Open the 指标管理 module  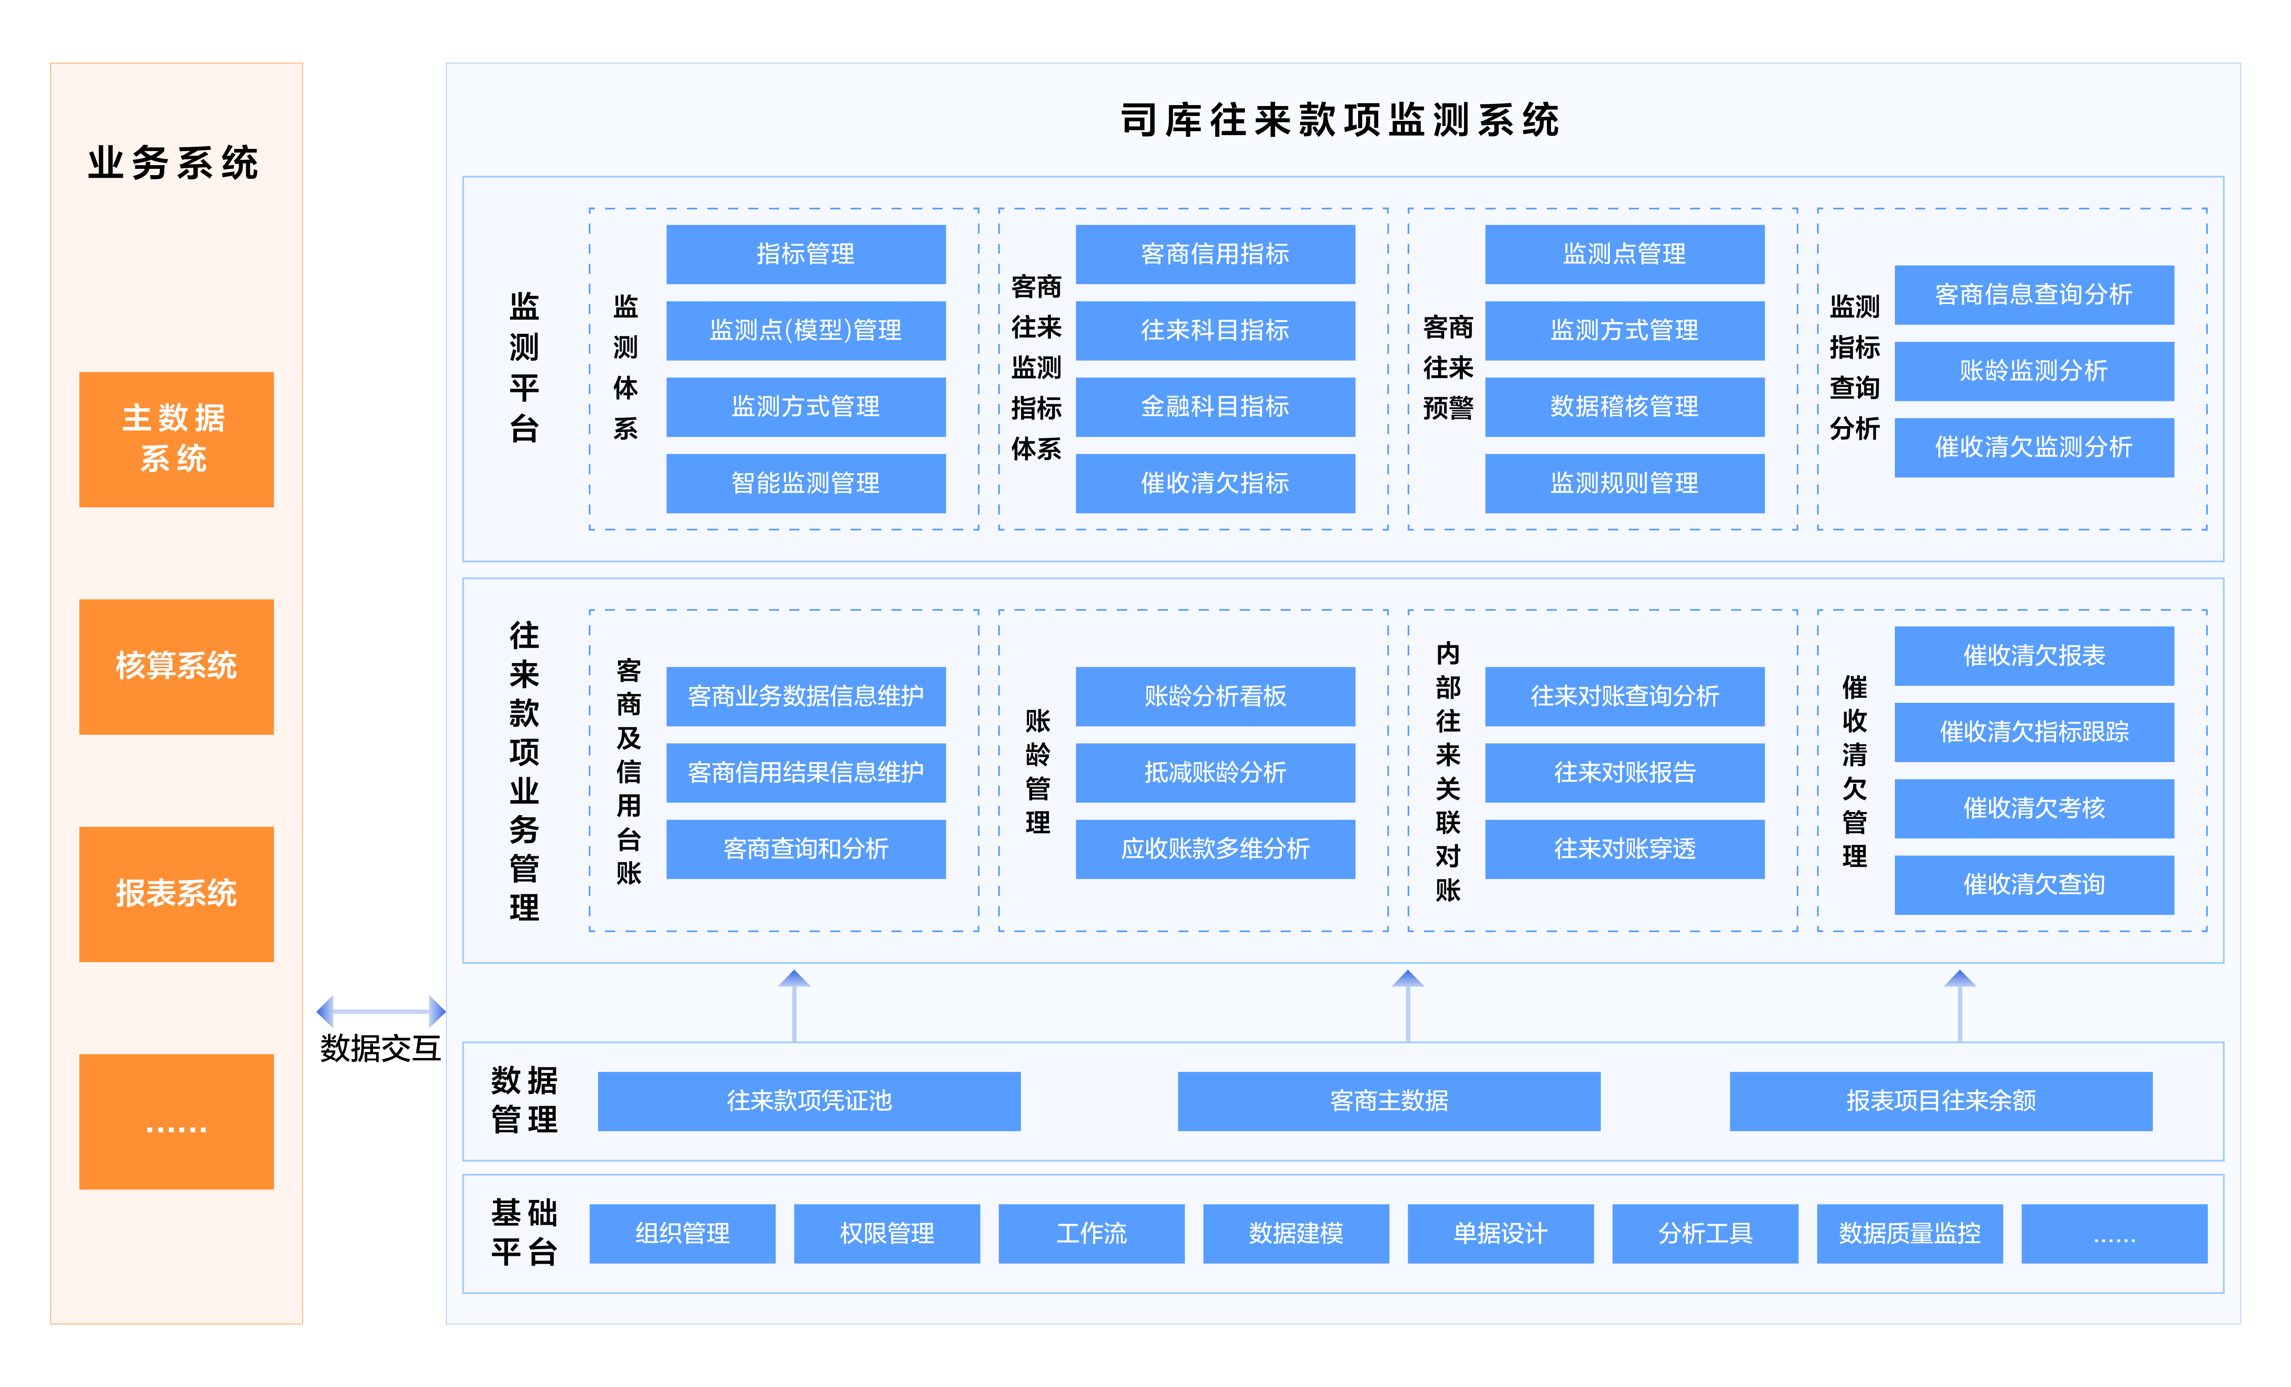805,254
